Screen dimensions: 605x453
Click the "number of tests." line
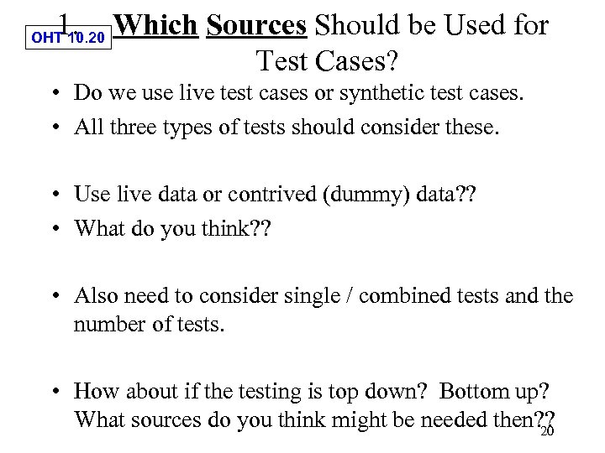150,323
